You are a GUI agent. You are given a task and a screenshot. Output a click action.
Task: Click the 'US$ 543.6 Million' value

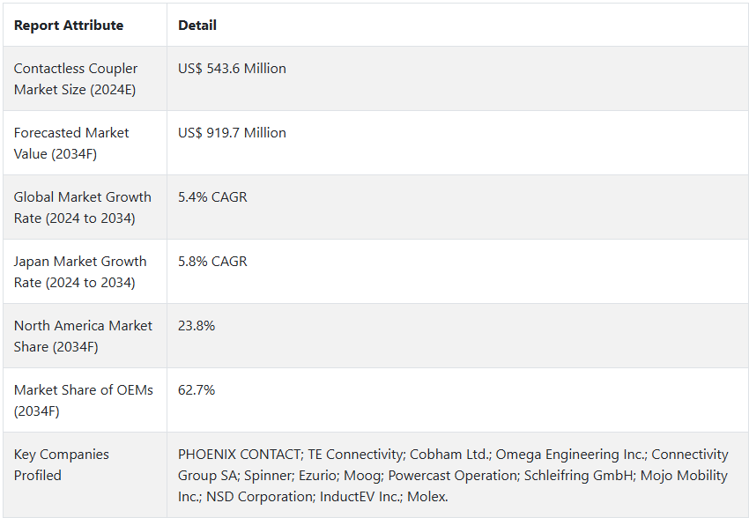232,69
